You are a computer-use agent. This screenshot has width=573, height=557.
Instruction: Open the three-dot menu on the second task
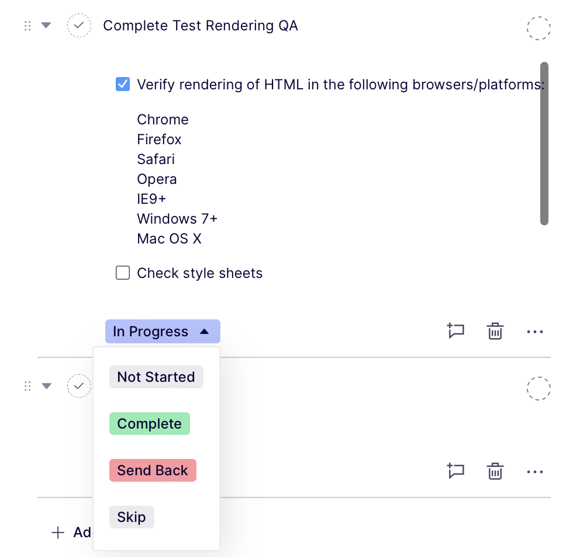click(x=535, y=472)
